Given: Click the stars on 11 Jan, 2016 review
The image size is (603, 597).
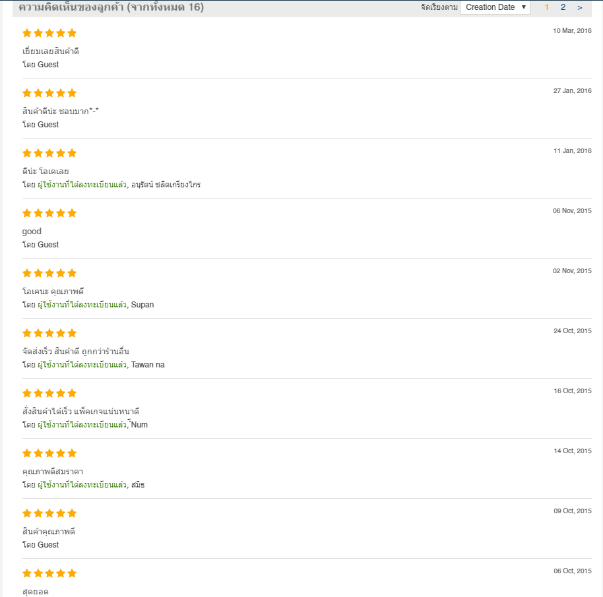Looking at the screenshot, I should click(x=49, y=153).
